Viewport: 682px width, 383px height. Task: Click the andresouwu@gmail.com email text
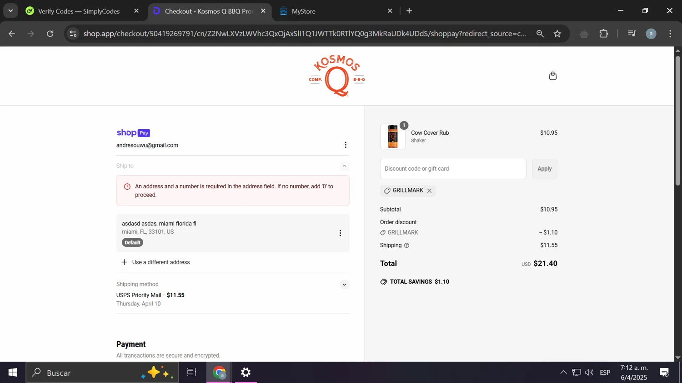[x=147, y=146]
